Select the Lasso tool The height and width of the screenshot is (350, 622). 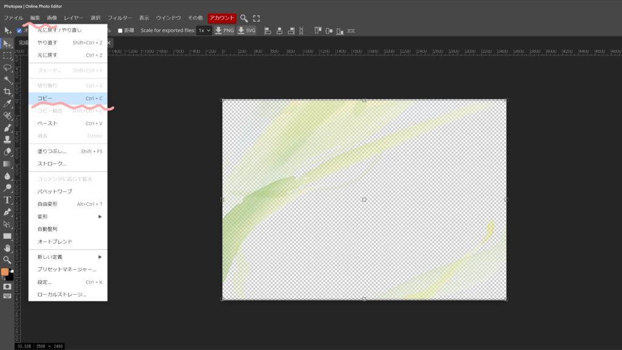click(x=7, y=67)
